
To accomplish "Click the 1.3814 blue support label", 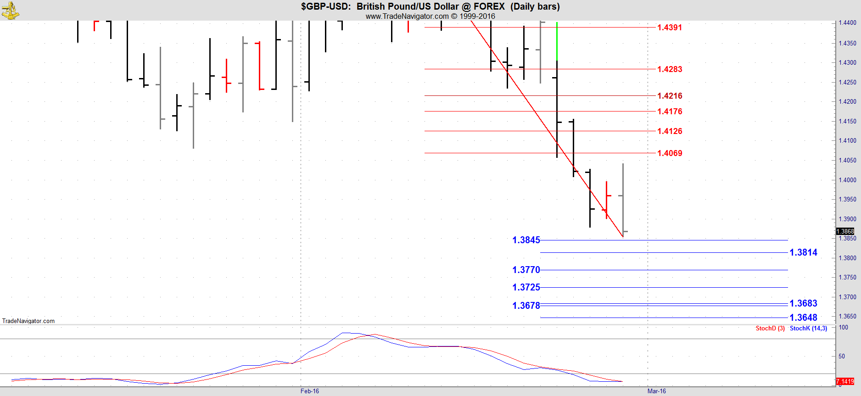I will tap(803, 252).
